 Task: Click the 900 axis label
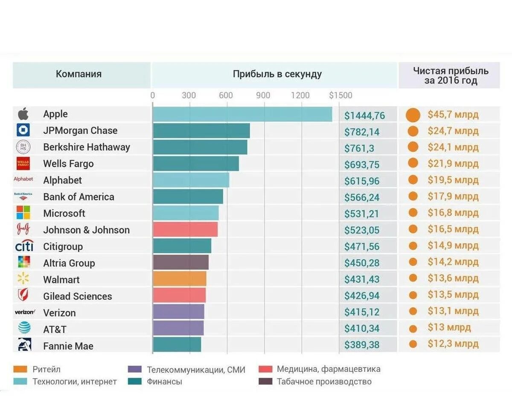click(263, 96)
